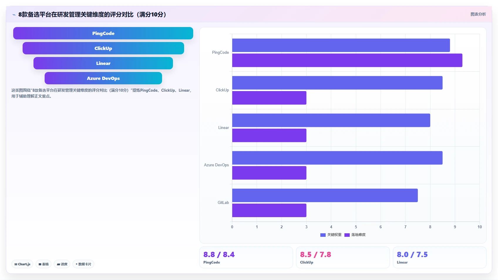Toggle the 关键权重 legend swatch
498x280 pixels.
(323, 235)
